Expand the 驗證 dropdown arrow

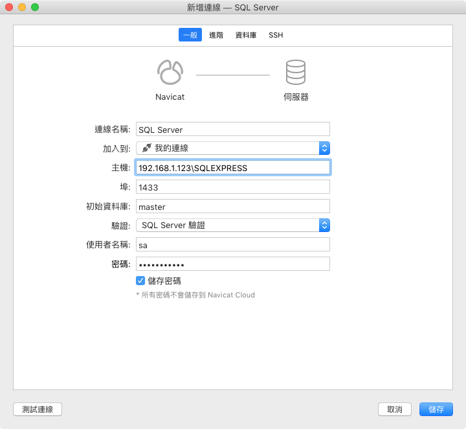325,226
